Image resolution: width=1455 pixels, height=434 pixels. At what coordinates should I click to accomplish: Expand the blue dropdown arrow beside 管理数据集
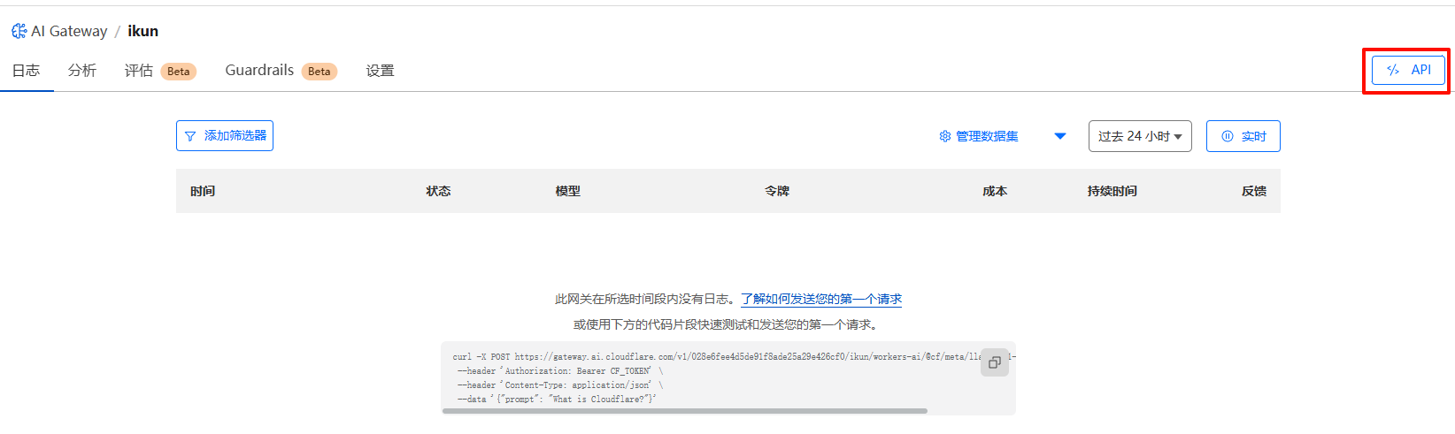tap(1060, 136)
